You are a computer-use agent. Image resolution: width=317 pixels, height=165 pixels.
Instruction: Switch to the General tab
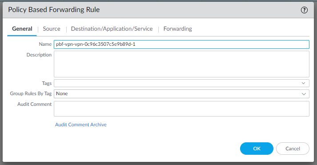[x=22, y=29]
